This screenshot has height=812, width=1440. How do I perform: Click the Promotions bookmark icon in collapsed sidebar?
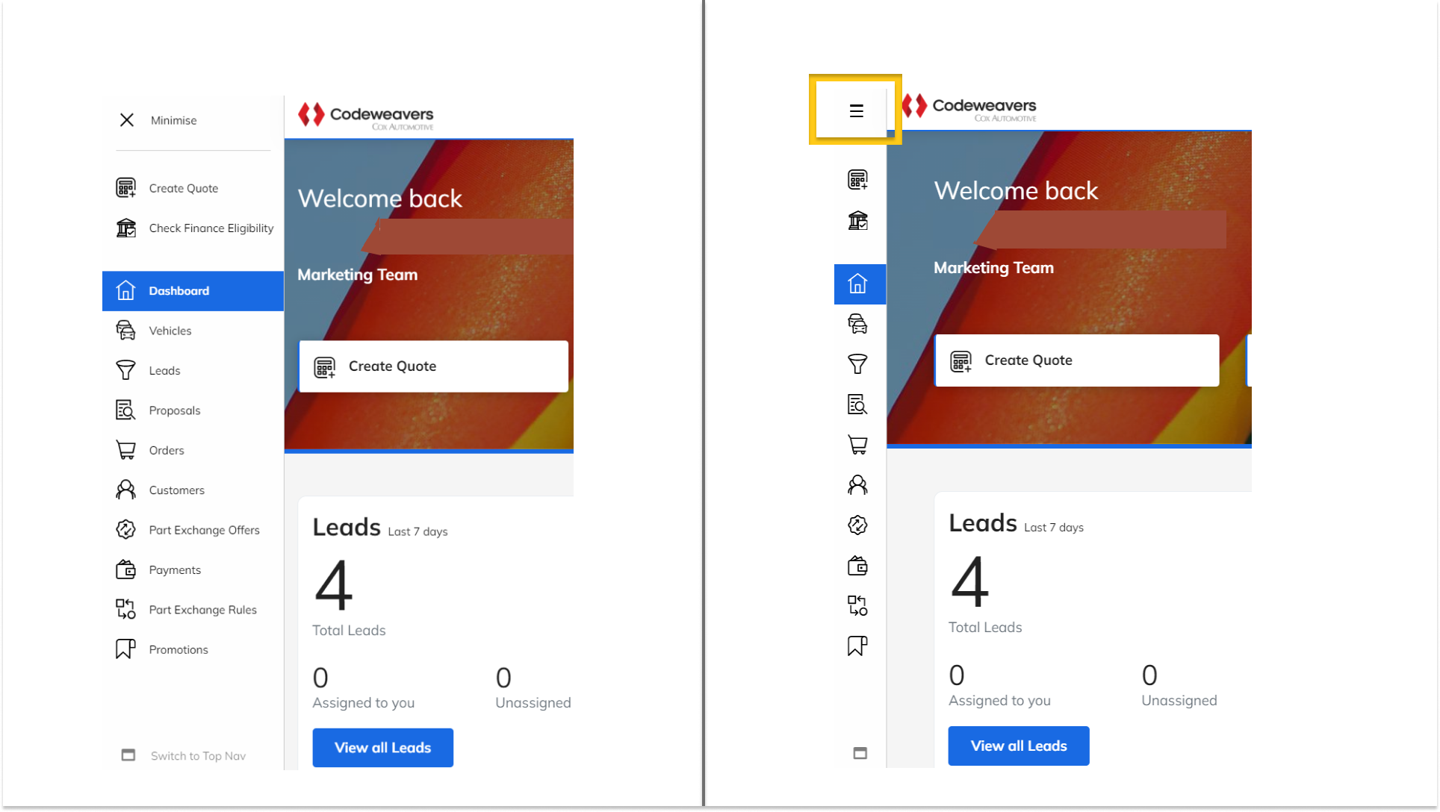[x=857, y=646]
